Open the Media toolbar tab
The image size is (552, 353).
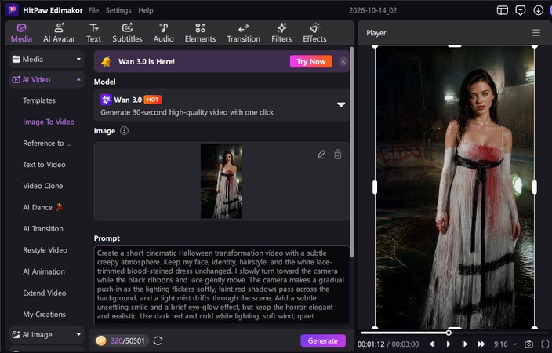[x=21, y=33]
